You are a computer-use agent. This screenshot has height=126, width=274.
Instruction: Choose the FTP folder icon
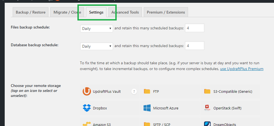pos(147,91)
